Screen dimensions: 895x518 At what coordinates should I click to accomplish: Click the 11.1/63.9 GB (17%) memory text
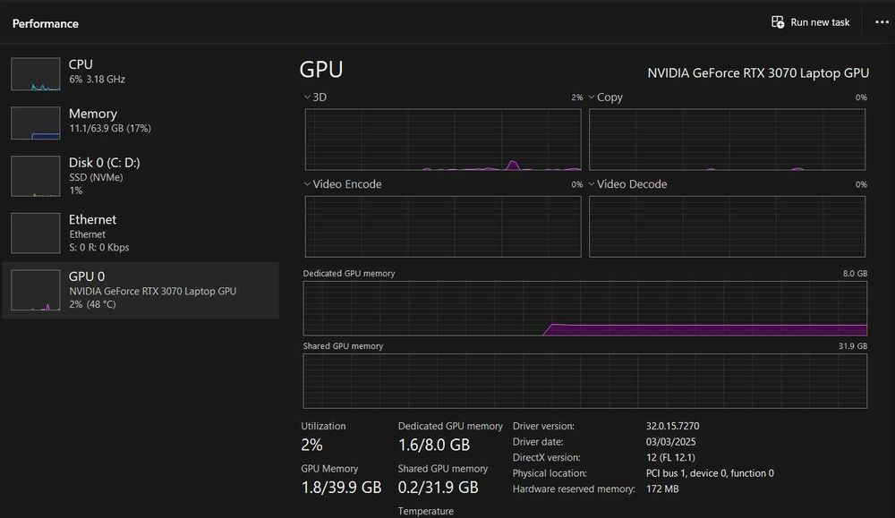(x=110, y=128)
